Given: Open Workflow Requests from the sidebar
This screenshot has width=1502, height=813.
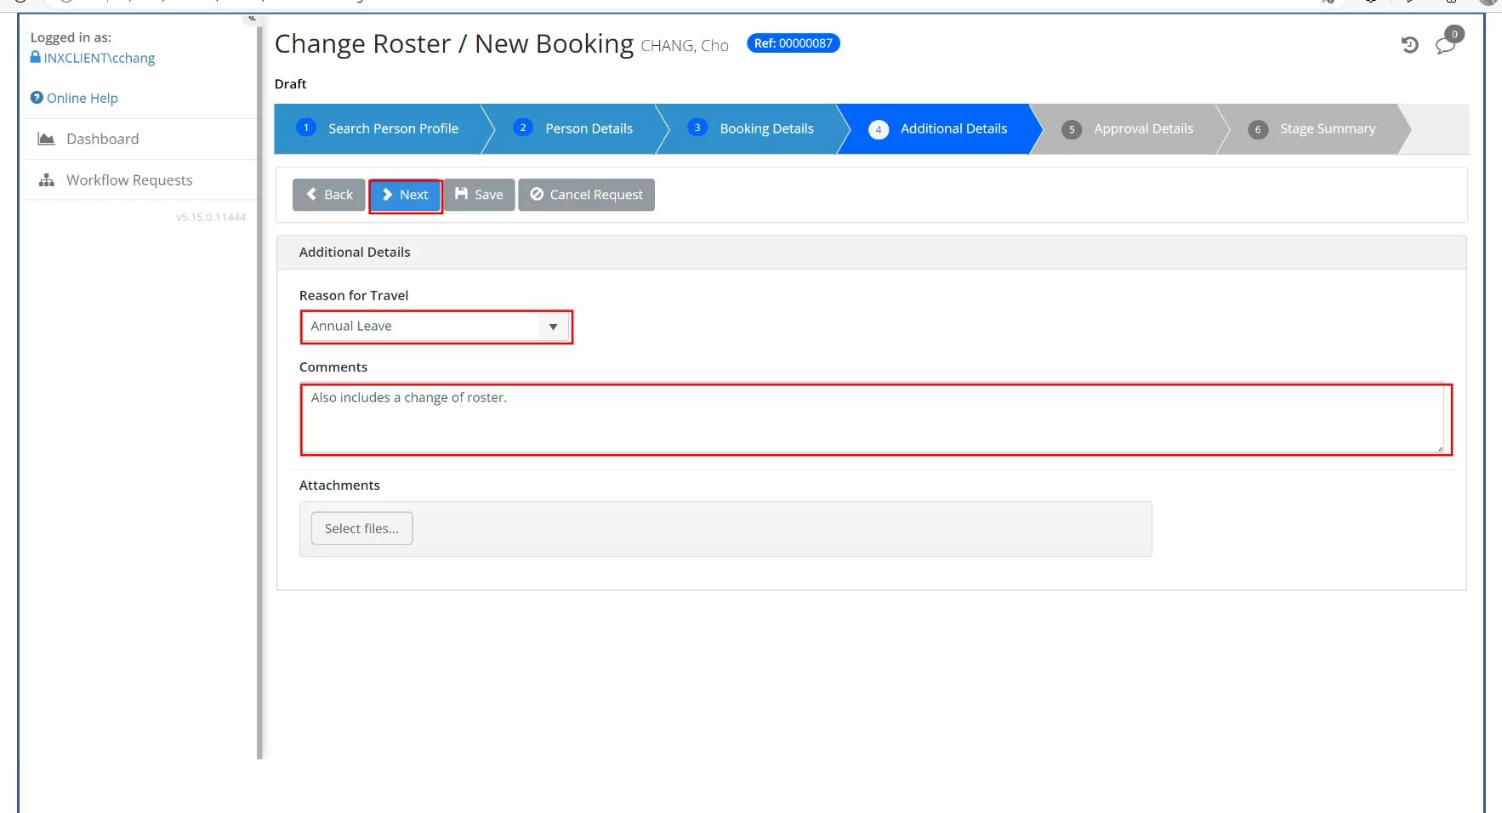Looking at the screenshot, I should (x=129, y=180).
